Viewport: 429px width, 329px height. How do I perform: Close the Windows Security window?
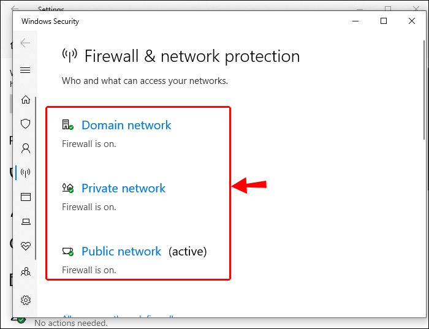tap(412, 21)
